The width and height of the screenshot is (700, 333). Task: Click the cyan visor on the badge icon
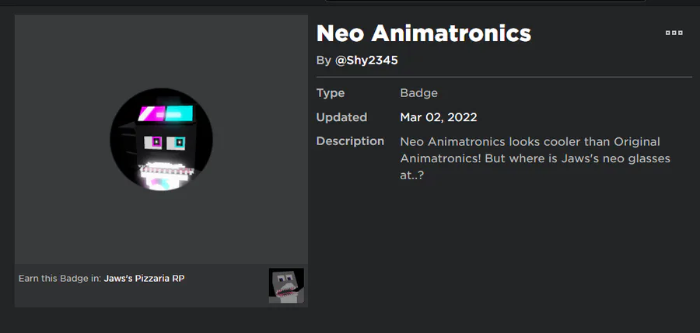pos(180,113)
